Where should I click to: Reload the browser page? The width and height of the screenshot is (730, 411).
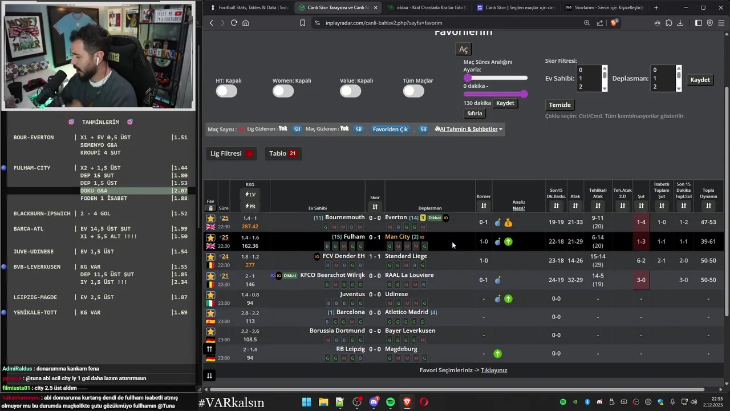(x=234, y=23)
